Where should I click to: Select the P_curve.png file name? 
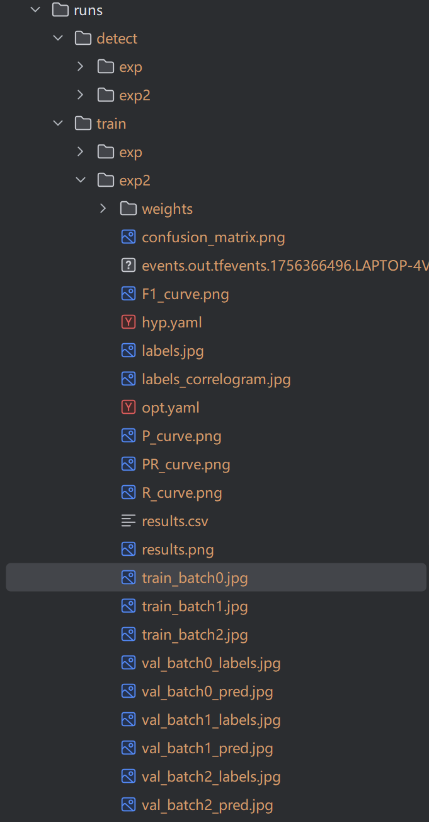[x=181, y=437]
